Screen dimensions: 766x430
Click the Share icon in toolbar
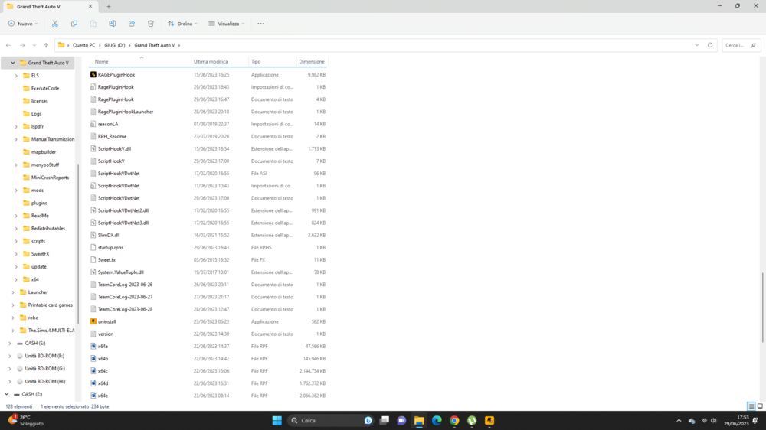tap(132, 24)
